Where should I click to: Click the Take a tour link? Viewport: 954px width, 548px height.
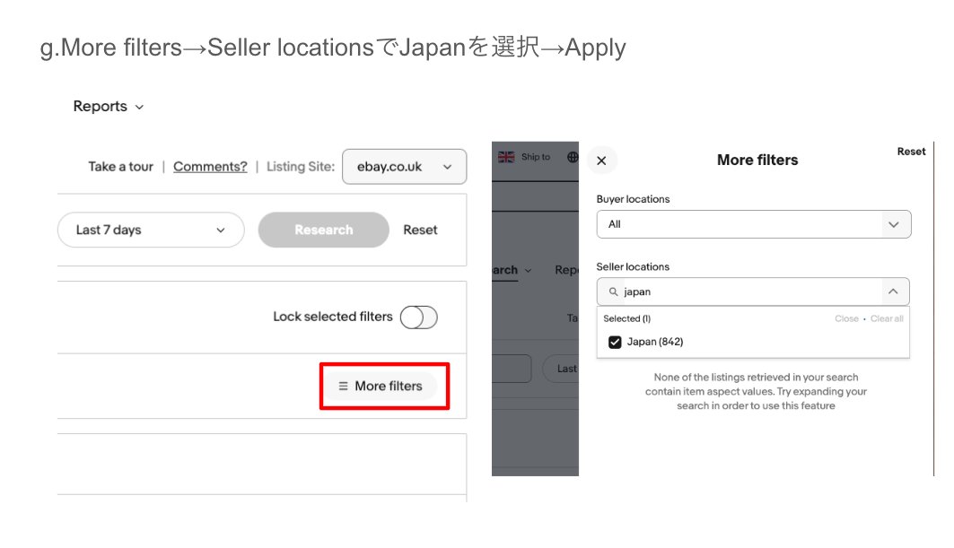pos(120,167)
